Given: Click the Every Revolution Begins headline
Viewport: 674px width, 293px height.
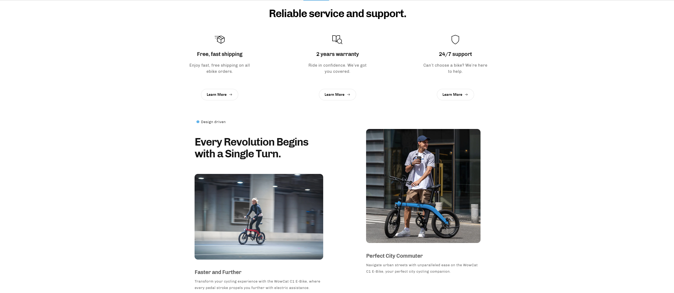Looking at the screenshot, I should [251, 148].
